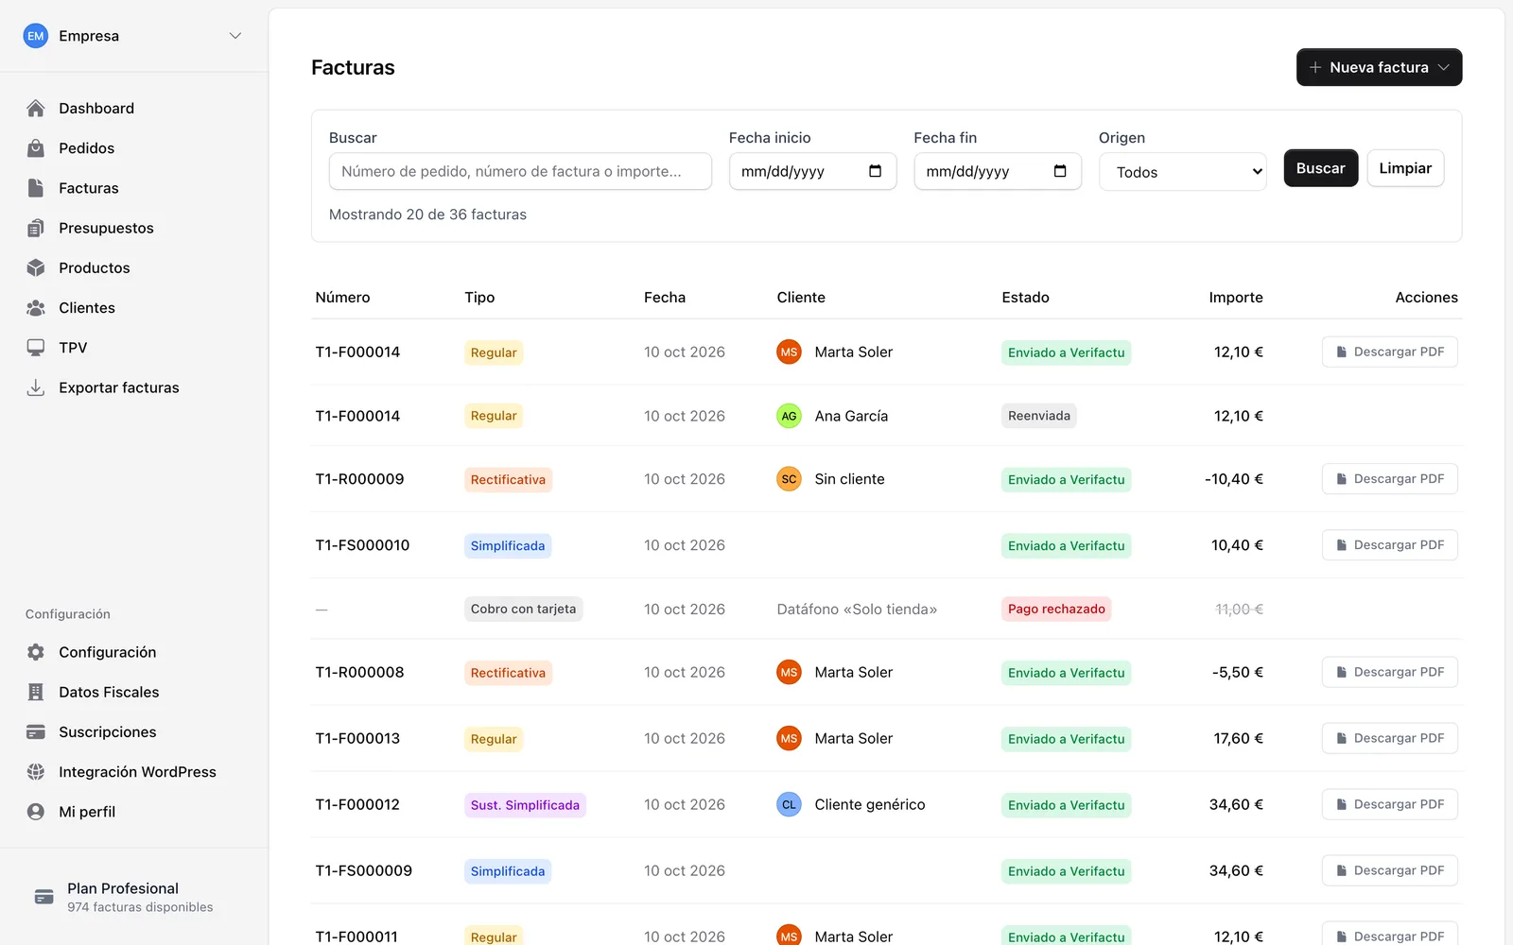Open the Origen Todos dropdown

pyautogui.click(x=1183, y=172)
